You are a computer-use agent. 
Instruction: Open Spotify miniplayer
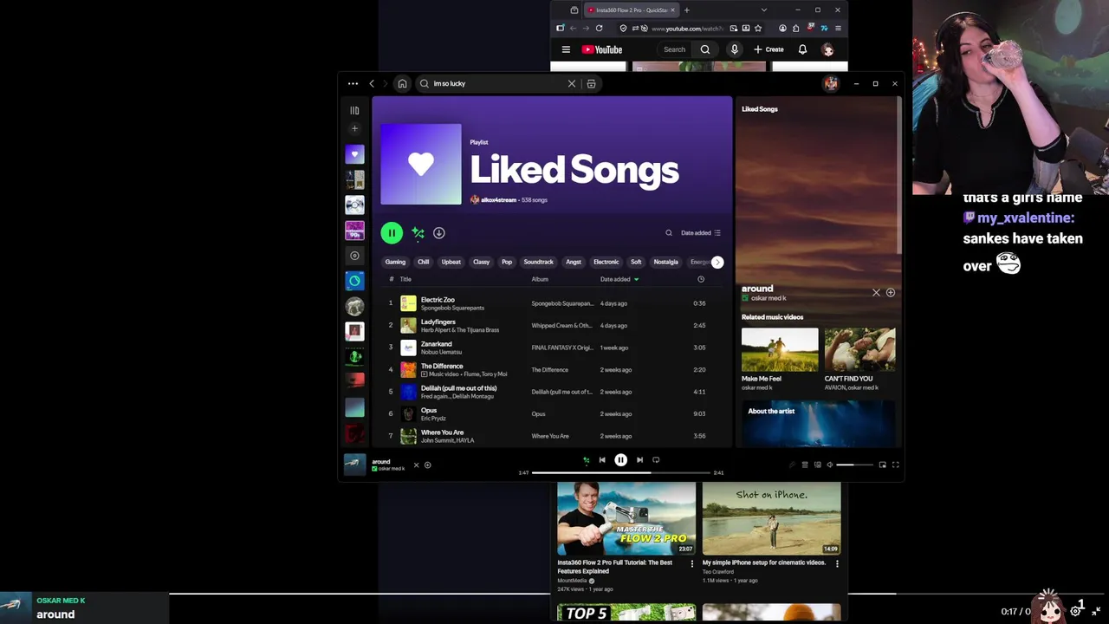(x=882, y=465)
